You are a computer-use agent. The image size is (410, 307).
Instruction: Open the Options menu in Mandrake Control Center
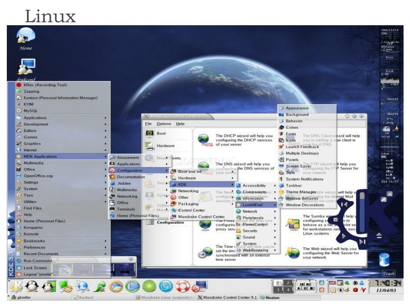164,124
